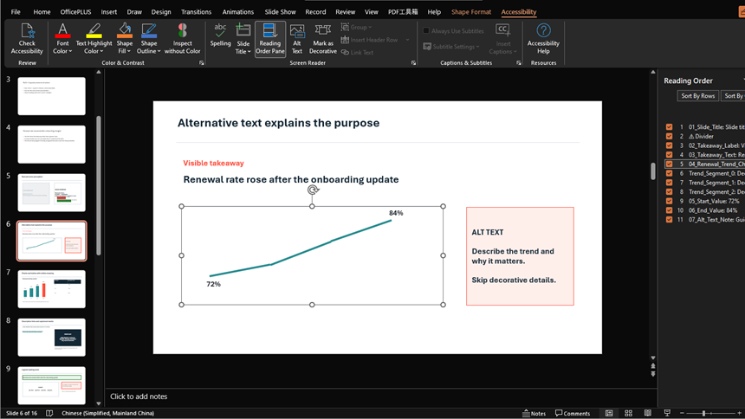Click Sort By Rows button

(x=697, y=96)
